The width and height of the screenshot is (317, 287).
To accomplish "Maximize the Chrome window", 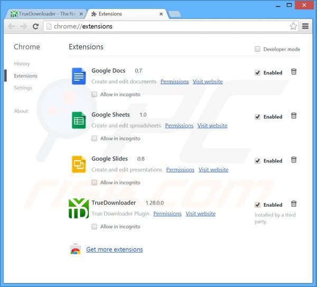I will coord(289,5).
